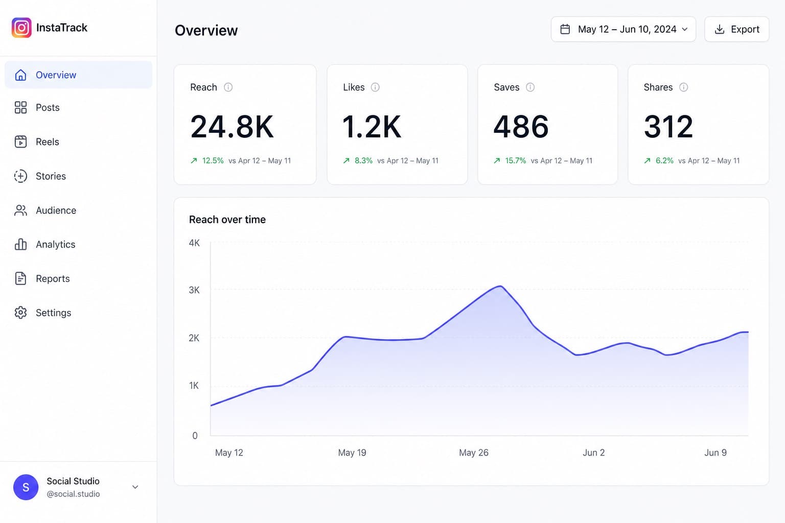
Task: Expand the Social Studio account switcher chevron
Action: coord(135,487)
